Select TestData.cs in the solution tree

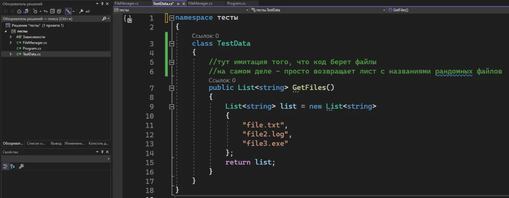click(31, 54)
